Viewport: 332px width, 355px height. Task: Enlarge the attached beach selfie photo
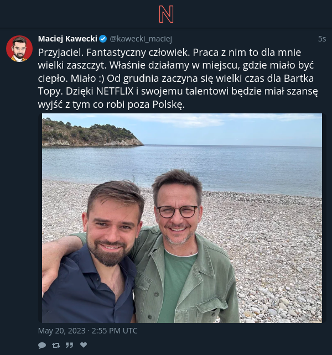tap(182, 218)
